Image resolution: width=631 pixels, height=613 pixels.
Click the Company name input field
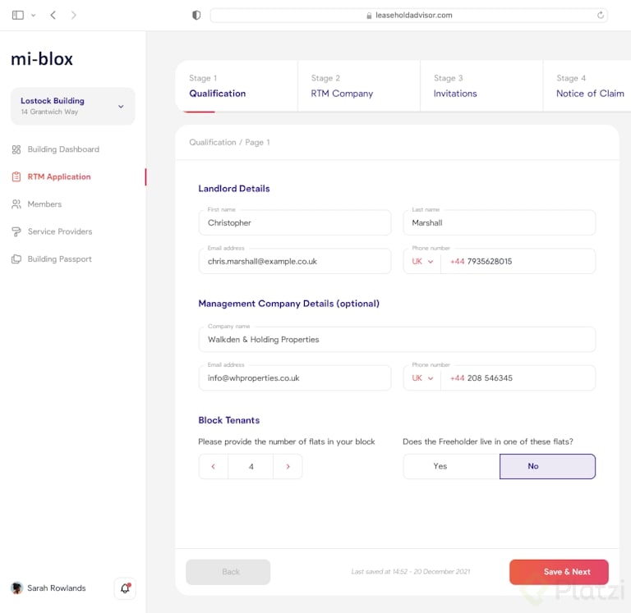click(x=397, y=339)
